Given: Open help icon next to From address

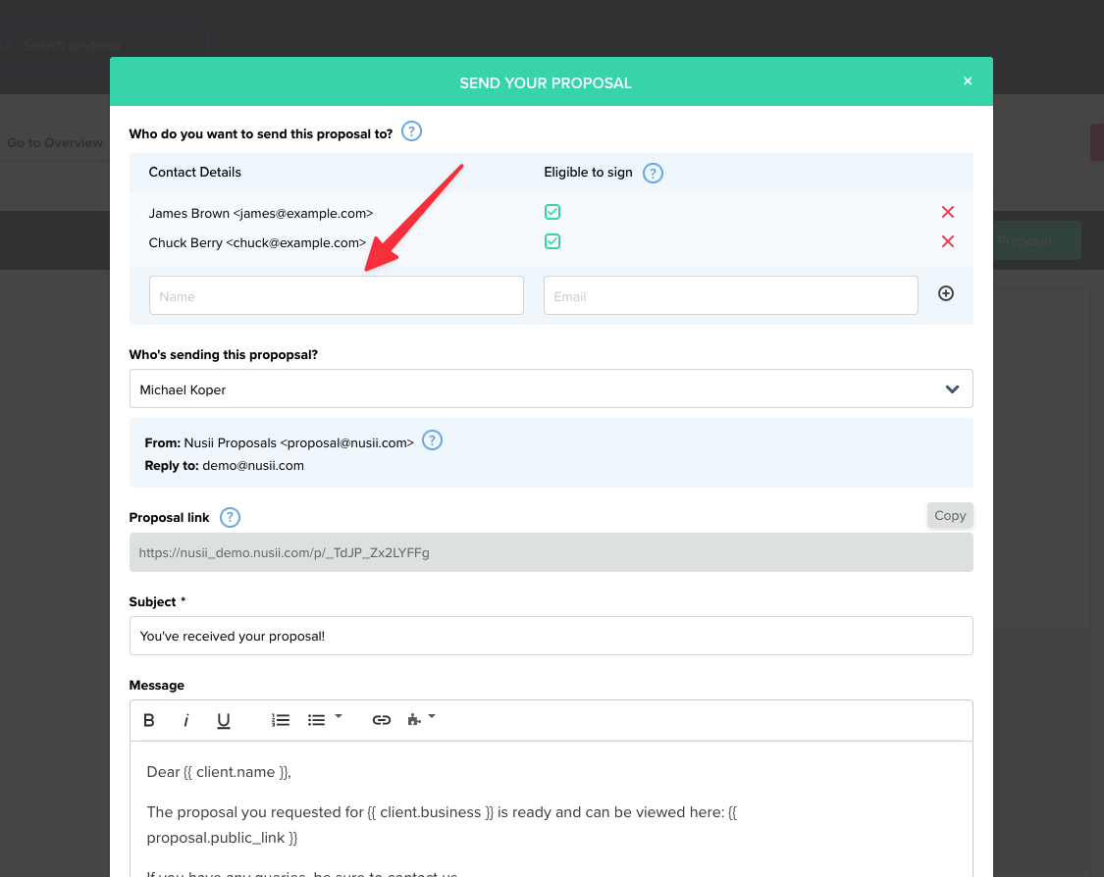Looking at the screenshot, I should [x=432, y=440].
